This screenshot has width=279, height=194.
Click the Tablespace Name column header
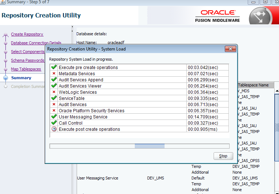click(x=253, y=85)
